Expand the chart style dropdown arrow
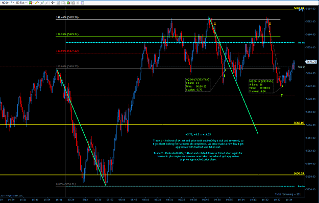This screenshot has height=203, width=319. pos(33,3)
